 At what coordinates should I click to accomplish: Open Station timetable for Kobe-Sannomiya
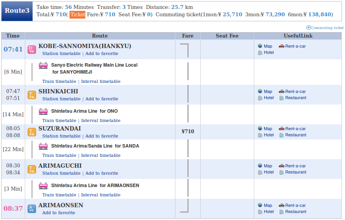click(61, 53)
